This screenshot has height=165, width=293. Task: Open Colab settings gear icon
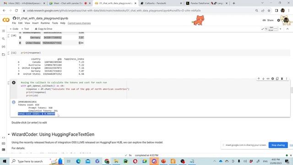click(x=279, y=20)
